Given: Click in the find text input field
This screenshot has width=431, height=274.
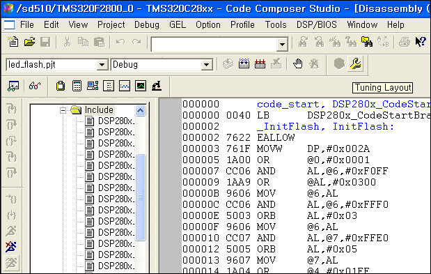Looking at the screenshot, I should pyautogui.click(x=214, y=45).
